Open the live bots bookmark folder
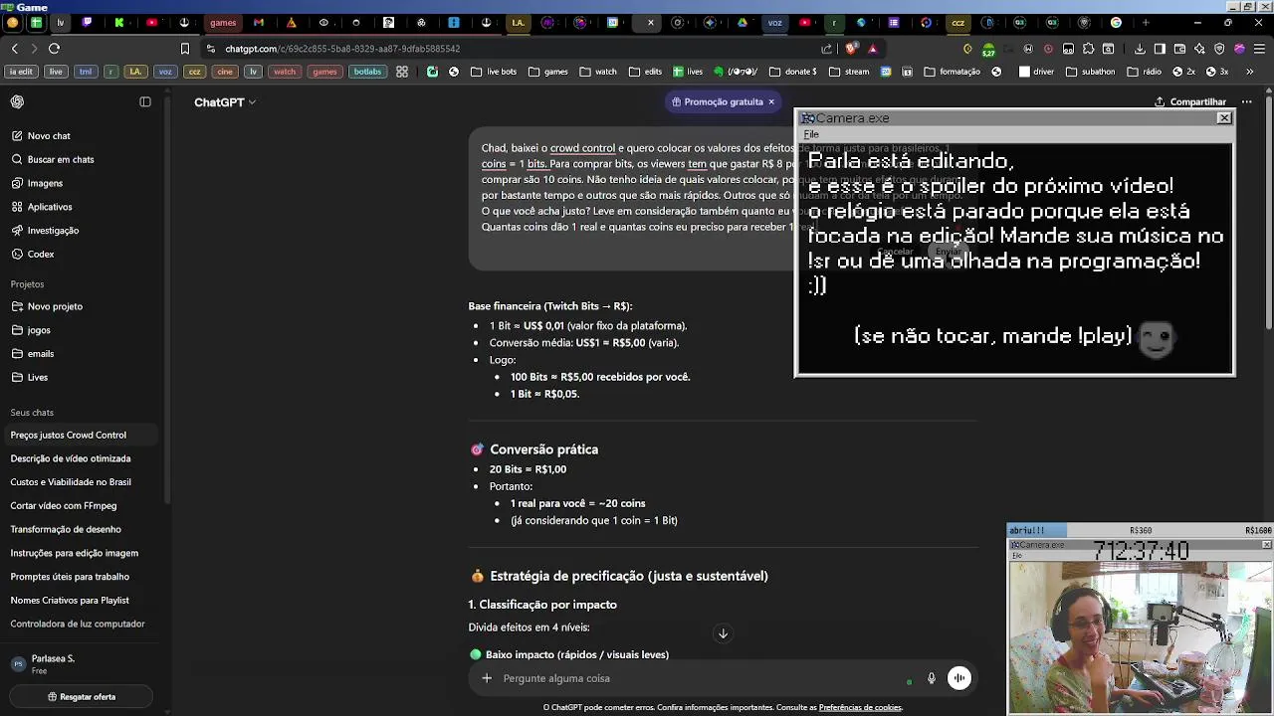This screenshot has height=716, width=1274. point(494,72)
